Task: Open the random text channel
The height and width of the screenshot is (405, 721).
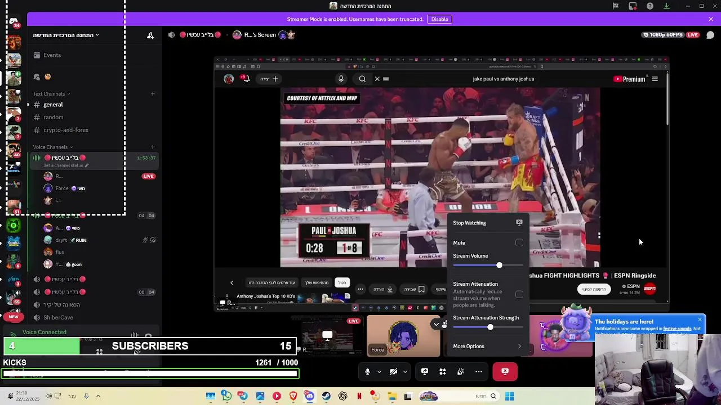Action: [54, 117]
